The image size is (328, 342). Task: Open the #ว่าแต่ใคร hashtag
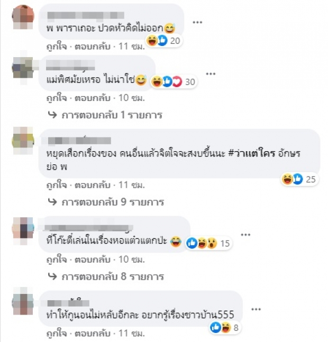(252, 153)
